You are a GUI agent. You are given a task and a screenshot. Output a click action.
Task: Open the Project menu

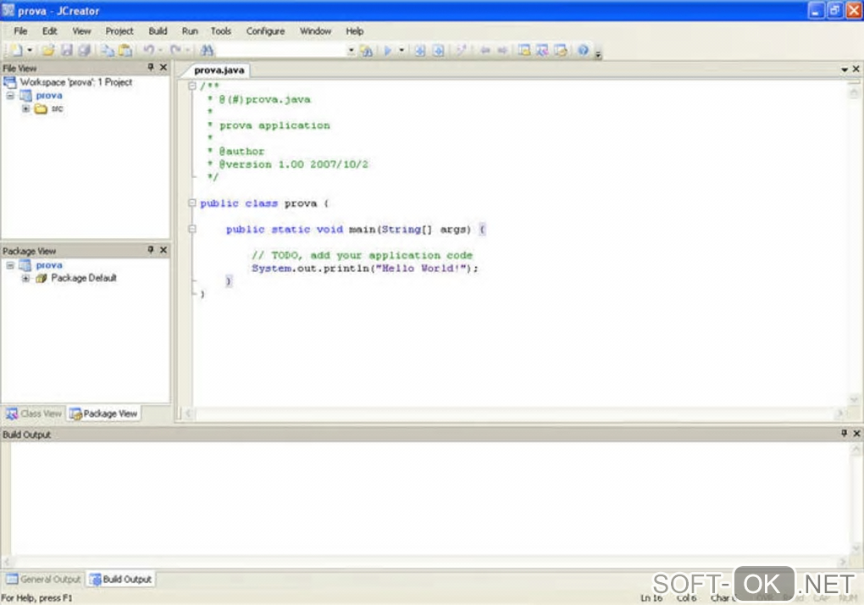pos(119,31)
